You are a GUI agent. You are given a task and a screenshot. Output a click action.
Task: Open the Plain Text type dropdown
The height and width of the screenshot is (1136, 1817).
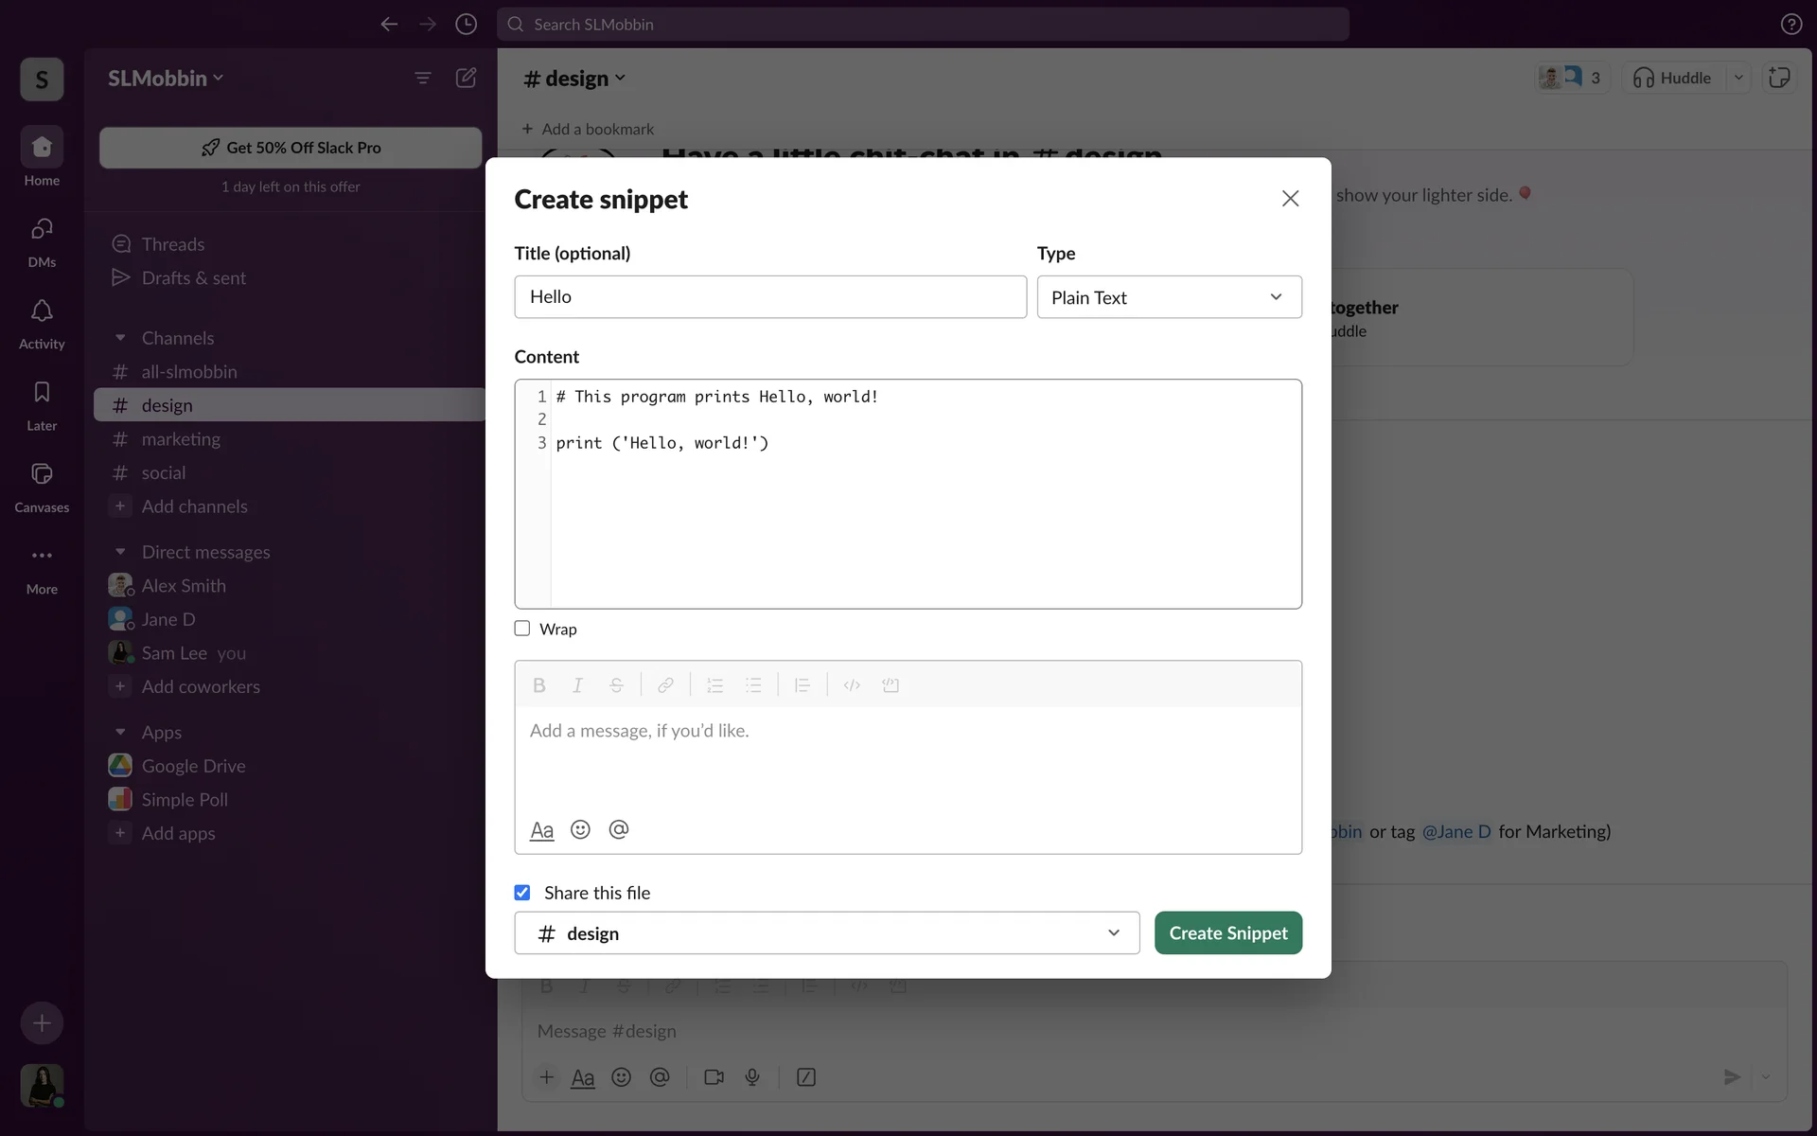click(x=1169, y=297)
